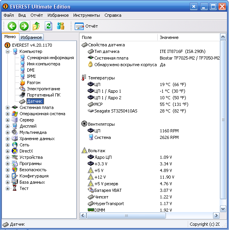Open the Справка menu
The width and height of the screenshot is (229, 230).
[113, 15]
